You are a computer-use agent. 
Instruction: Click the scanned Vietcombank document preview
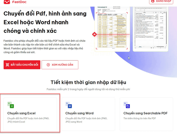coord(112,29)
